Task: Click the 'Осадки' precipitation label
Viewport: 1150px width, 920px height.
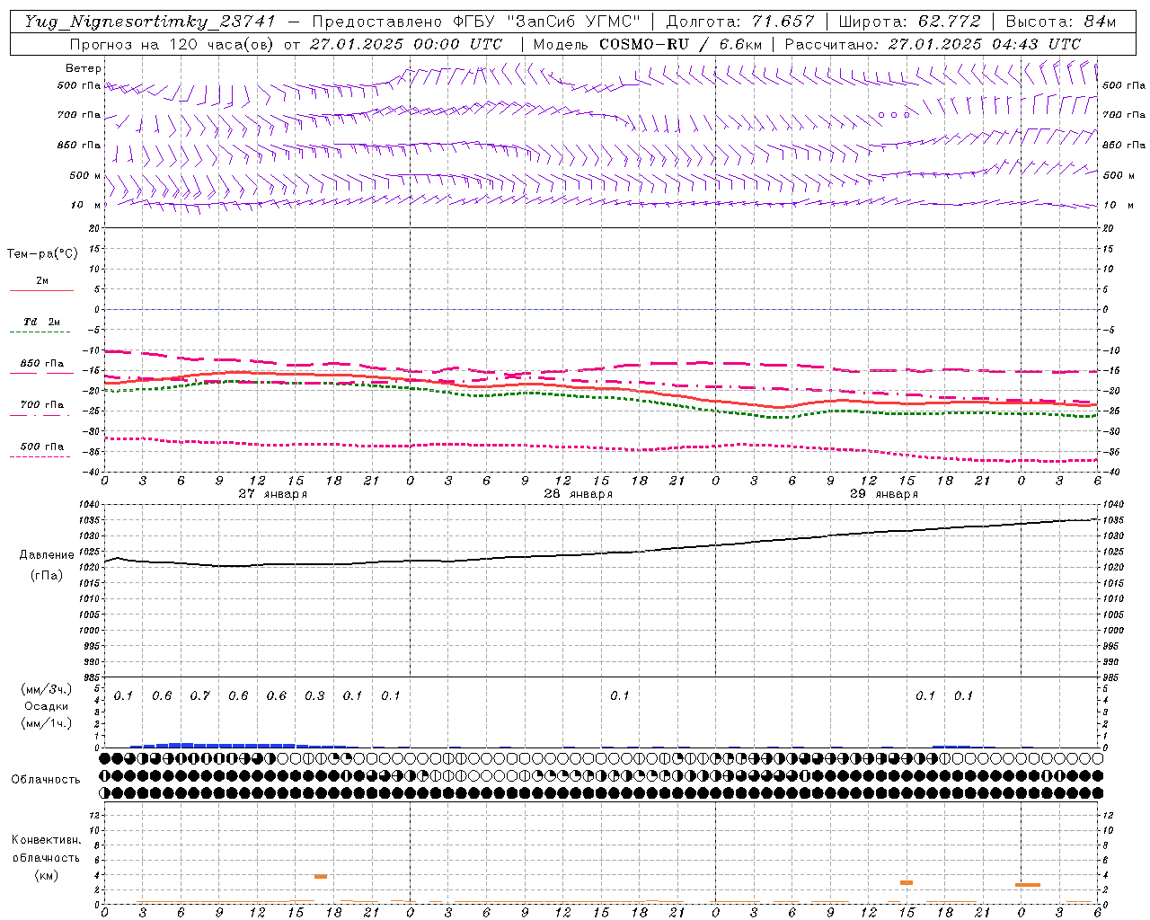Action: tap(47, 706)
